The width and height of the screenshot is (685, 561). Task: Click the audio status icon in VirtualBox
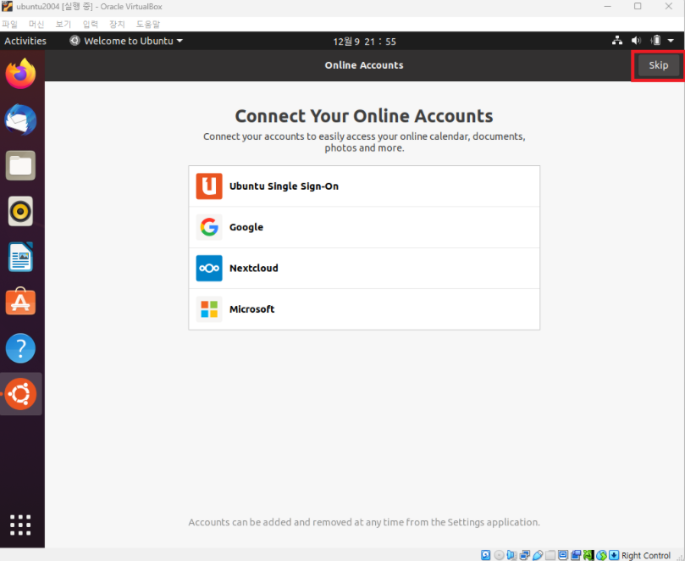[511, 555]
